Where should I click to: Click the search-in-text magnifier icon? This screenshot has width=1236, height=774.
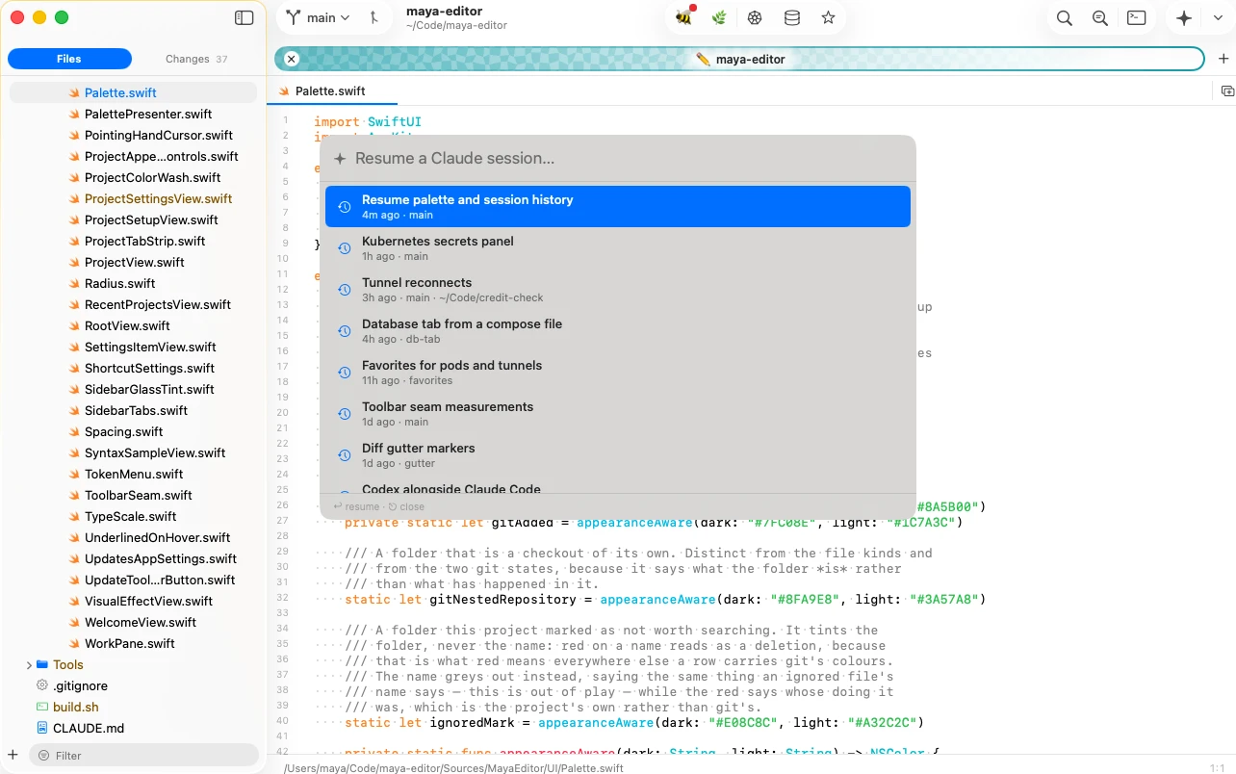[1100, 17]
